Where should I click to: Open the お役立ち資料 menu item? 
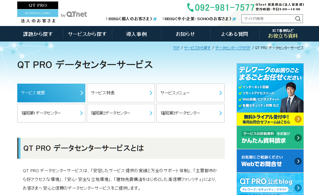(283, 34)
